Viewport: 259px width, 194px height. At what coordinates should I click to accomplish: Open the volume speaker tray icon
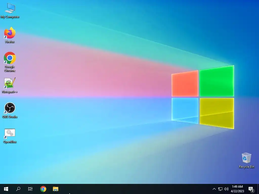[x=226, y=189]
